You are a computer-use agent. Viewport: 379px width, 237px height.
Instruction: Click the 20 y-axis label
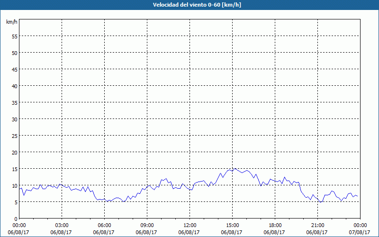pos(15,152)
